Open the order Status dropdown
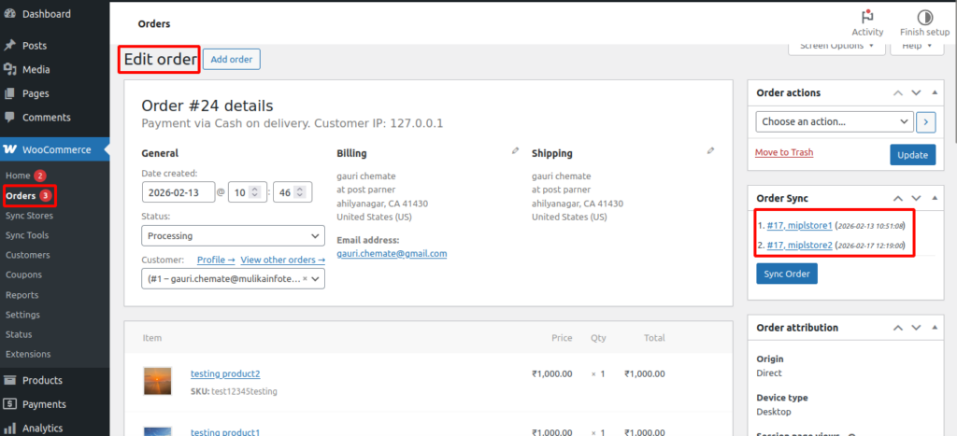 [233, 236]
